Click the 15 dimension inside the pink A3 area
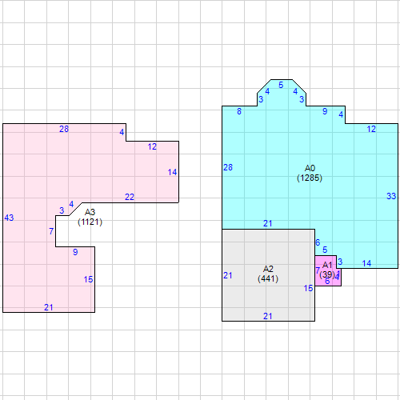 (x=88, y=279)
